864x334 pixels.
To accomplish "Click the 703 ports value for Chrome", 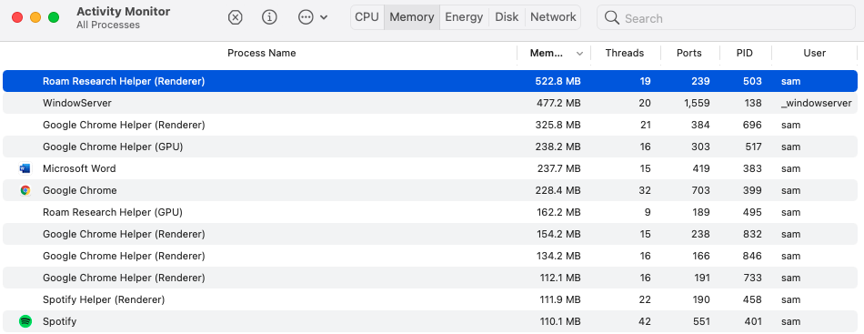I will [700, 191].
